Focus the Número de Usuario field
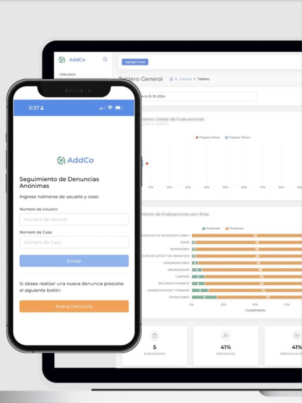Screen dimensions: 302x403 tap(74, 219)
